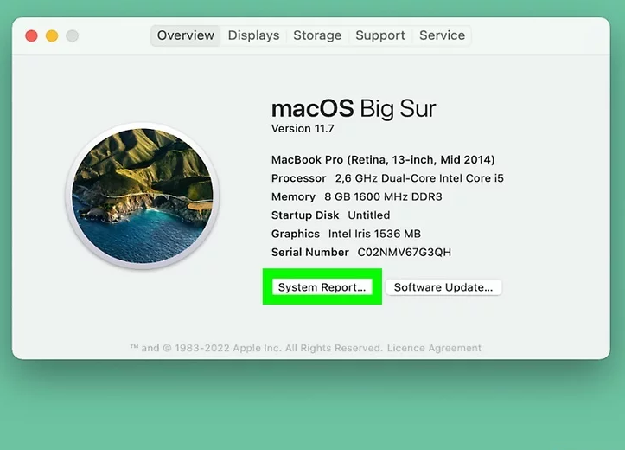Minimize window using yellow button
Image resolution: width=625 pixels, height=450 pixels.
coord(52,35)
